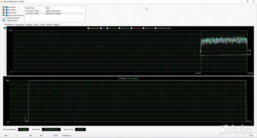Click the blue graph-height slider left of the temperature chart
The height and width of the screenshot is (138, 257).
click(x=5, y=28)
